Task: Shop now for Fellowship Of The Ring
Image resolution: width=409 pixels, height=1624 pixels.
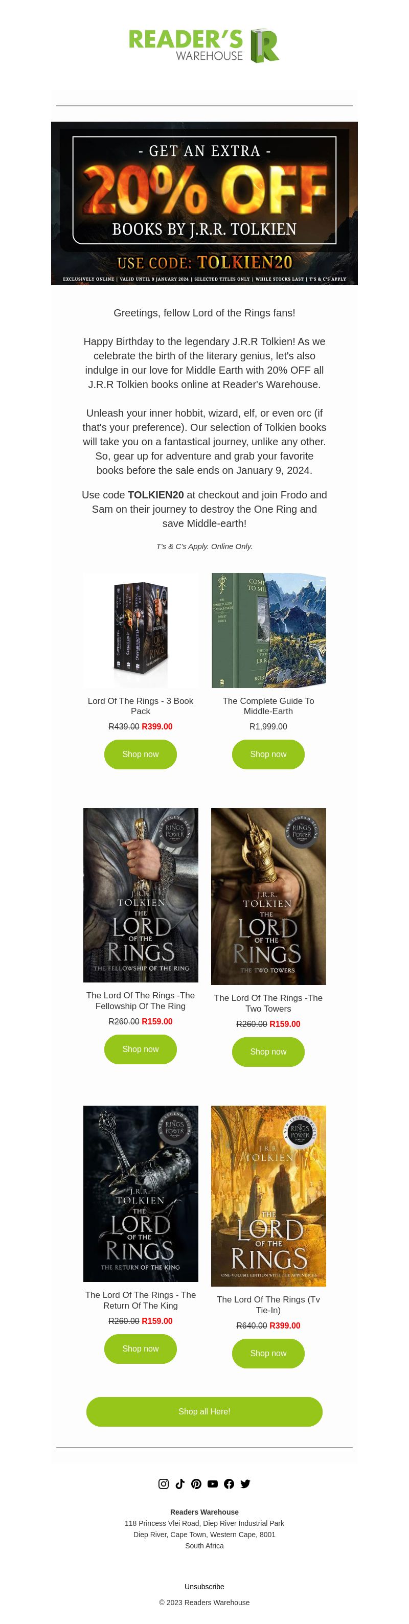Action: click(x=141, y=1049)
